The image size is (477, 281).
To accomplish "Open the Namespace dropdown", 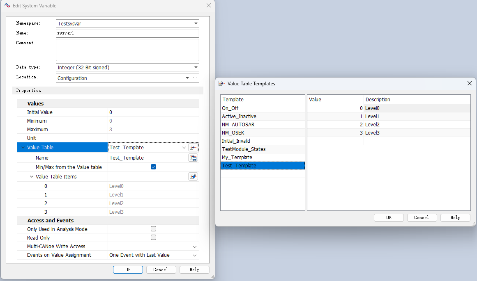I will 196,24.
